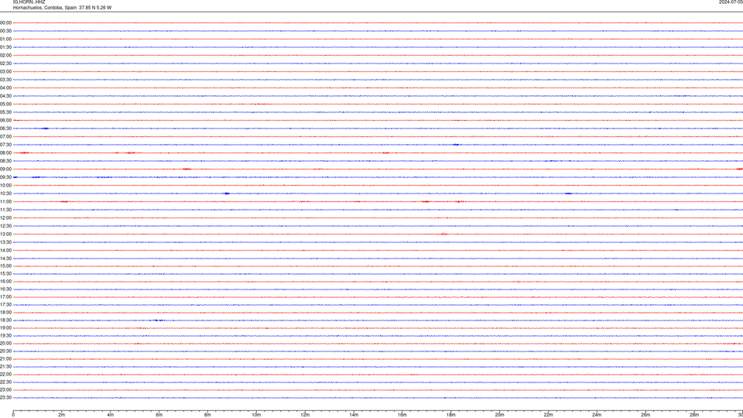This screenshot has height=418, width=743.
Task: Click the 08:30 row label
Action: coord(5,161)
